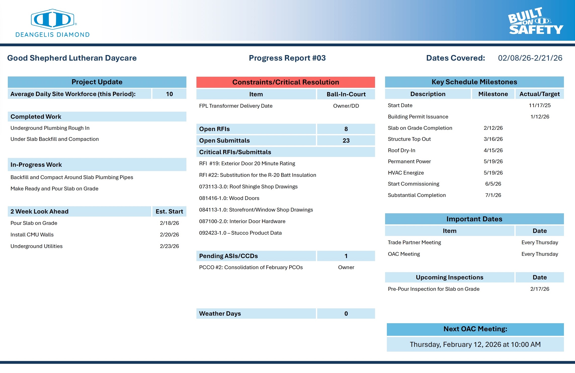575x373 pixels.
Task: Select the Pre-Pour Inspection row
Action: pyautogui.click(x=433, y=289)
